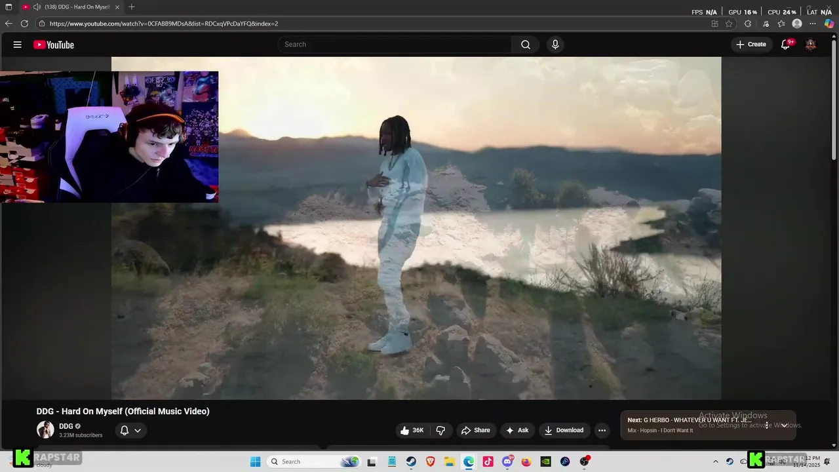The image size is (839, 472).
Task: Click the browser address bar URL
Action: click(164, 24)
